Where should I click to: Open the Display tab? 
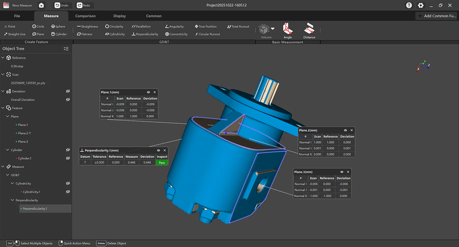(x=119, y=16)
